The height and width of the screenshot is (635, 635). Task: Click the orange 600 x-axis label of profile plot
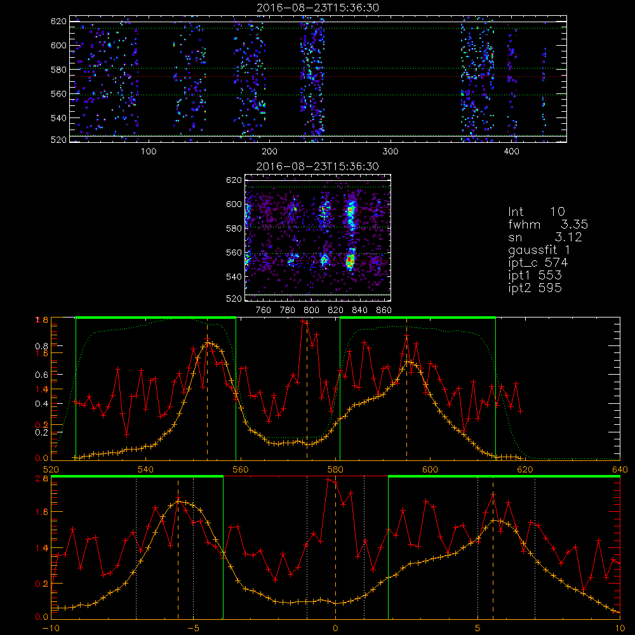coord(430,470)
